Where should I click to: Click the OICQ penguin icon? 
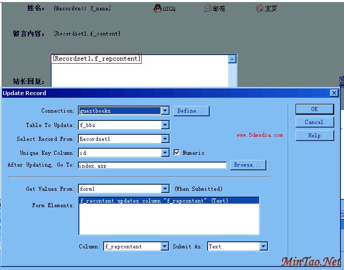[x=157, y=8]
